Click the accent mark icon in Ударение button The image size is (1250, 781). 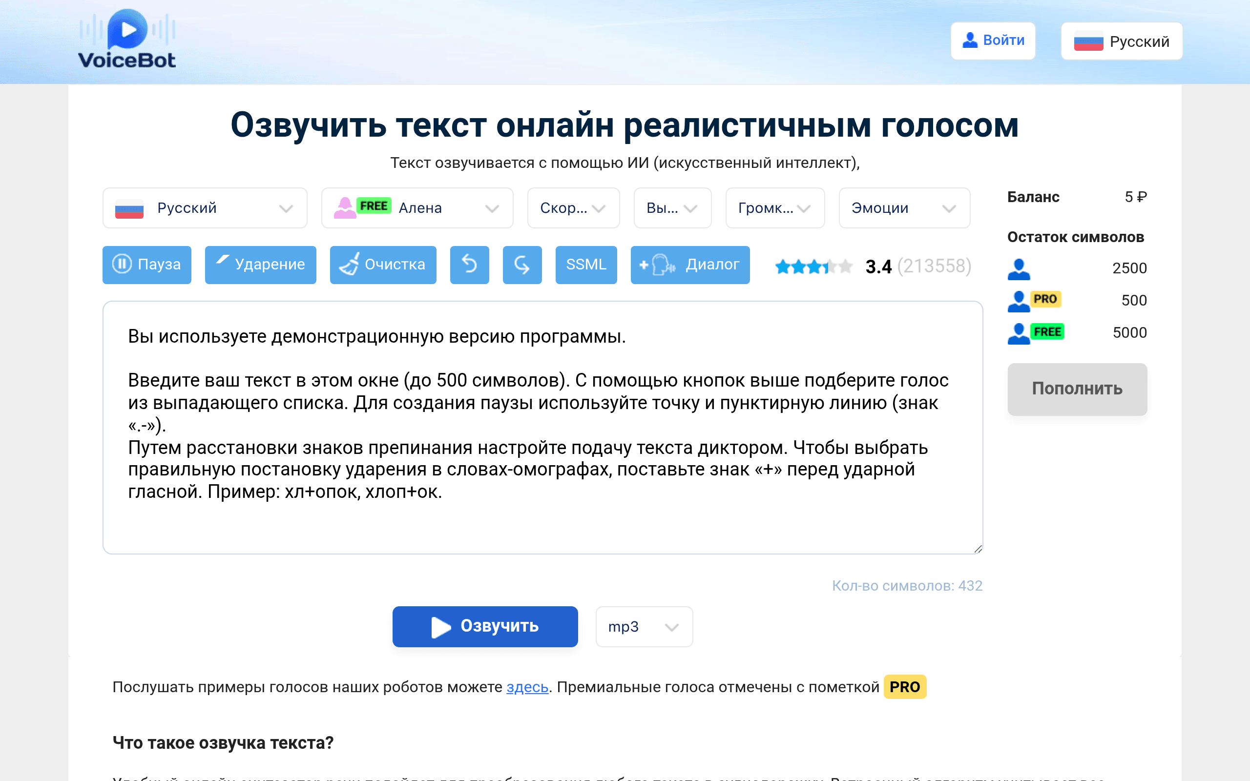(222, 260)
